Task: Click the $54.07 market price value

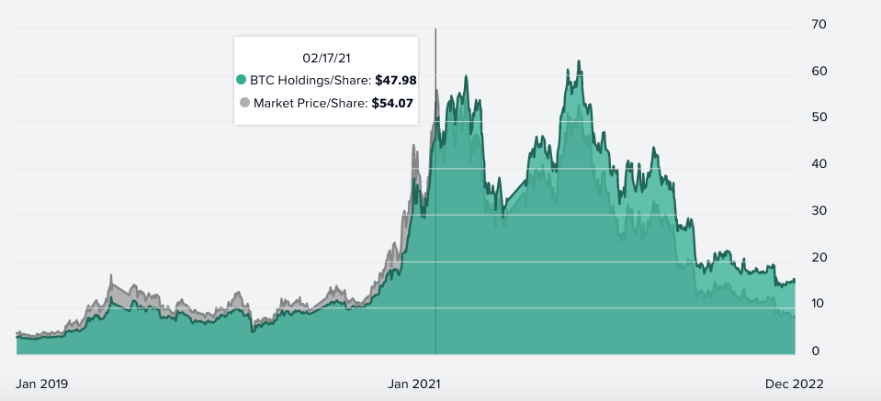Action: (x=392, y=103)
